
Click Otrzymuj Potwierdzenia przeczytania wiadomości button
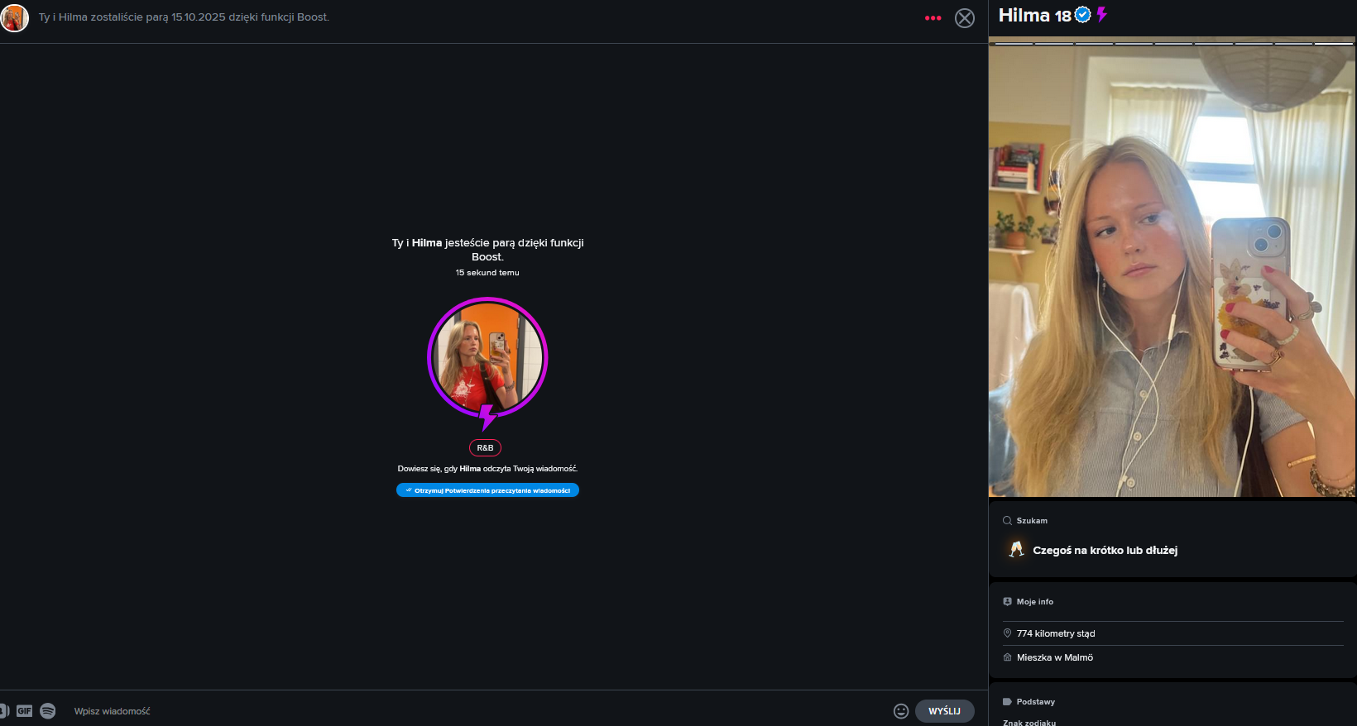(487, 490)
